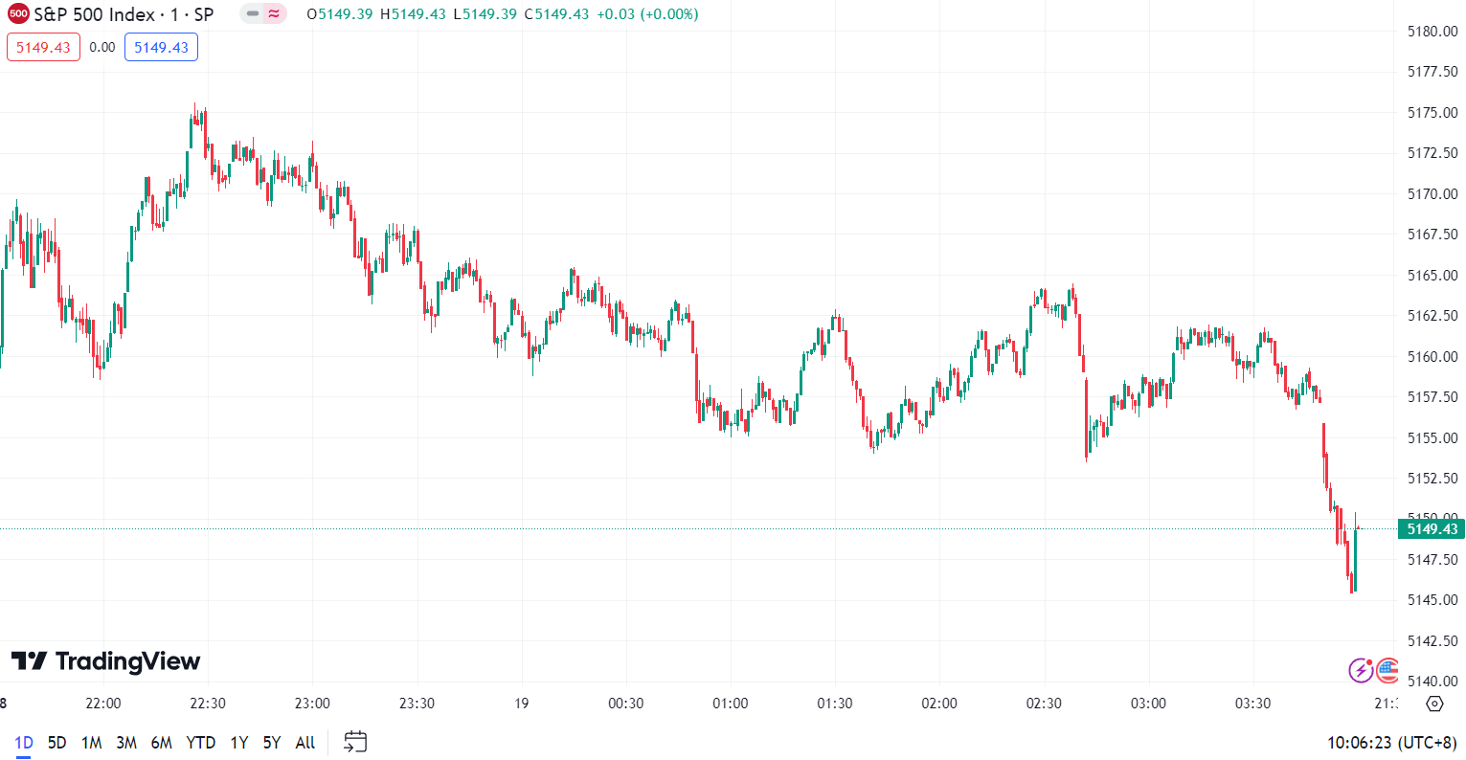Switch chart to YTD range
1466x760 pixels.
click(200, 743)
